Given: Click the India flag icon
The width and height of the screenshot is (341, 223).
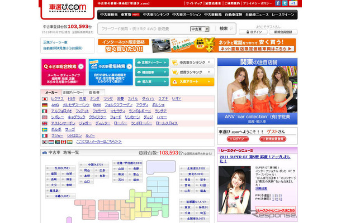Looking at the screenshot, I should coord(70,142).
